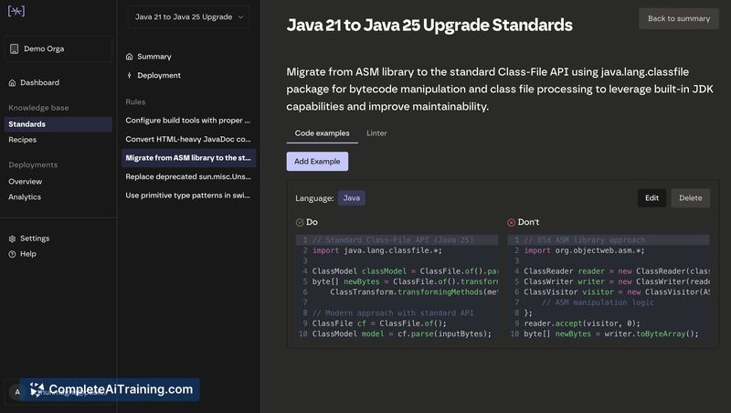Click the Delete example button
This screenshot has height=413, width=731.
click(x=691, y=198)
